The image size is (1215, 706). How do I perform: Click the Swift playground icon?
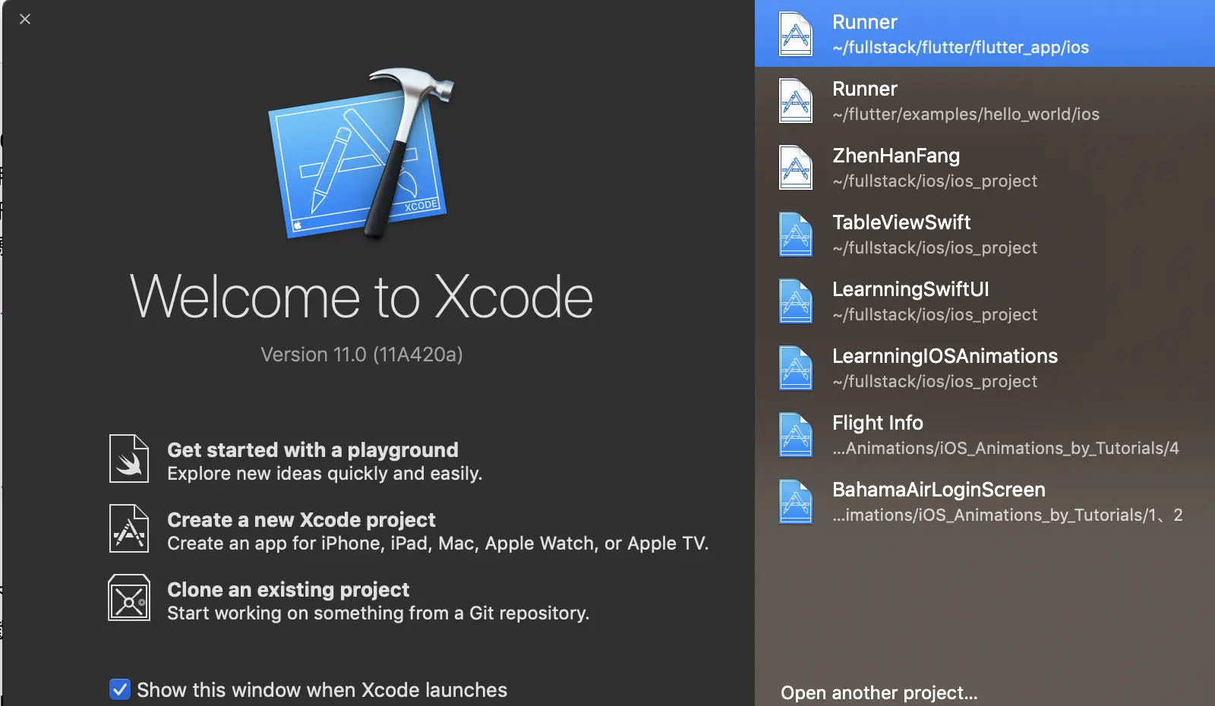tap(129, 459)
